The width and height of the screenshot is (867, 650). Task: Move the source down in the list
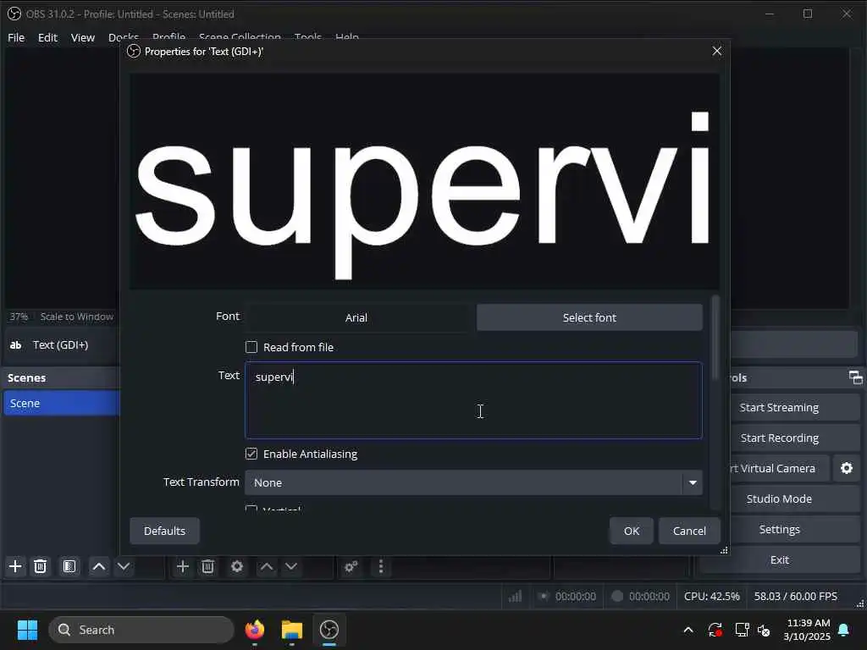coord(291,566)
